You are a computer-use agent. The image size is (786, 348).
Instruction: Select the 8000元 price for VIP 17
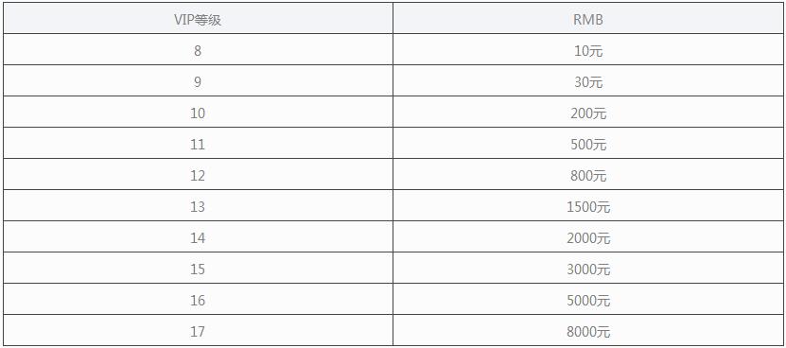pyautogui.click(x=588, y=330)
